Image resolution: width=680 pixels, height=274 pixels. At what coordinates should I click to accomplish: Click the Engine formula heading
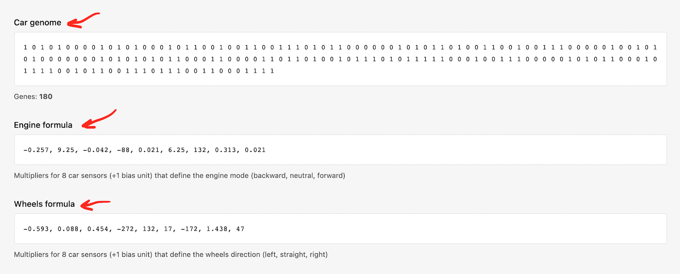click(x=43, y=125)
